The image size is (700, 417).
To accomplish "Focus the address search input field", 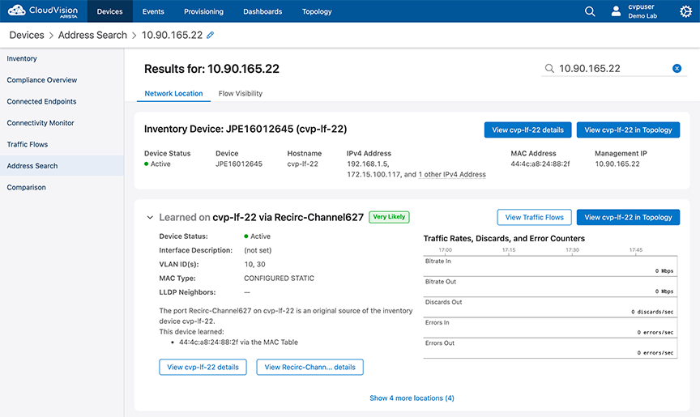I will click(613, 68).
